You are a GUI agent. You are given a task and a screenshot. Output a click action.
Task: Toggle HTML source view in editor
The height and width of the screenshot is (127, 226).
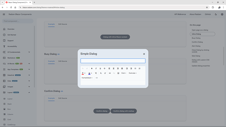point(97,78)
